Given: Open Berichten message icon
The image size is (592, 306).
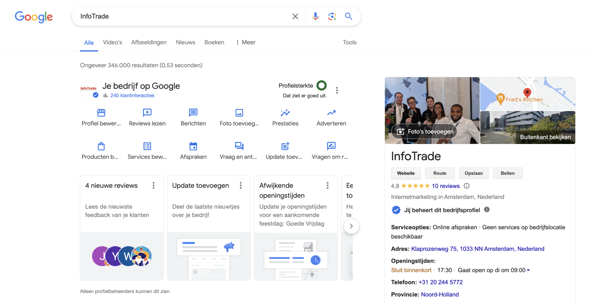Looking at the screenshot, I should pos(193,112).
